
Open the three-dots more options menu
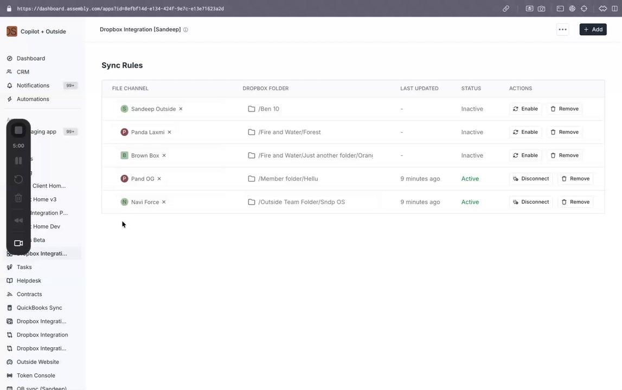tap(562, 29)
